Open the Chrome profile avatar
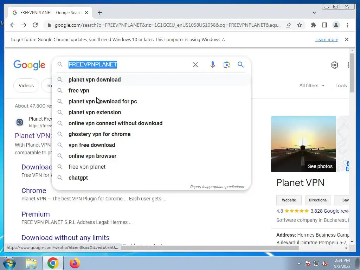 coord(336,25)
